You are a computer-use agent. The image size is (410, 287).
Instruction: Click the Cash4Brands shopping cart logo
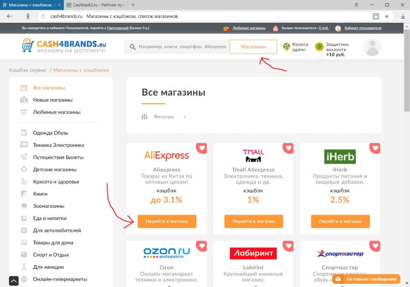[28, 45]
